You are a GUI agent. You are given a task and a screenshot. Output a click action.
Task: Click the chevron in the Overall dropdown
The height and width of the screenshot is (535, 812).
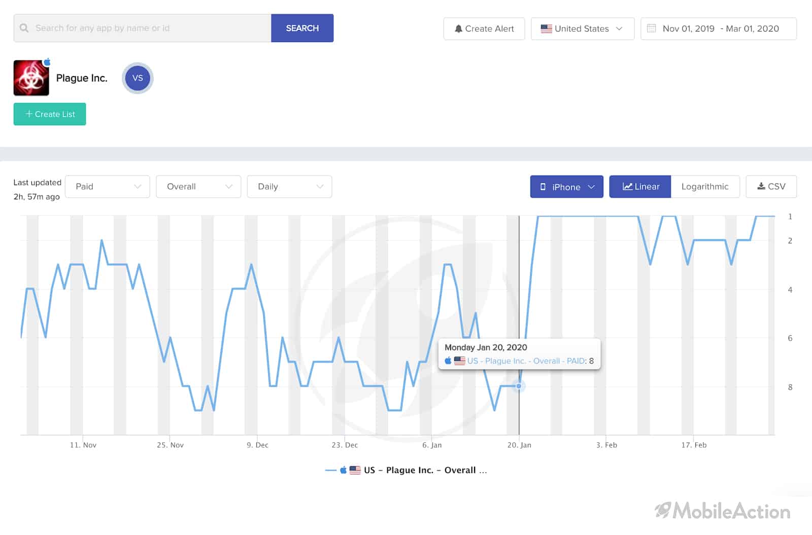[x=229, y=187]
